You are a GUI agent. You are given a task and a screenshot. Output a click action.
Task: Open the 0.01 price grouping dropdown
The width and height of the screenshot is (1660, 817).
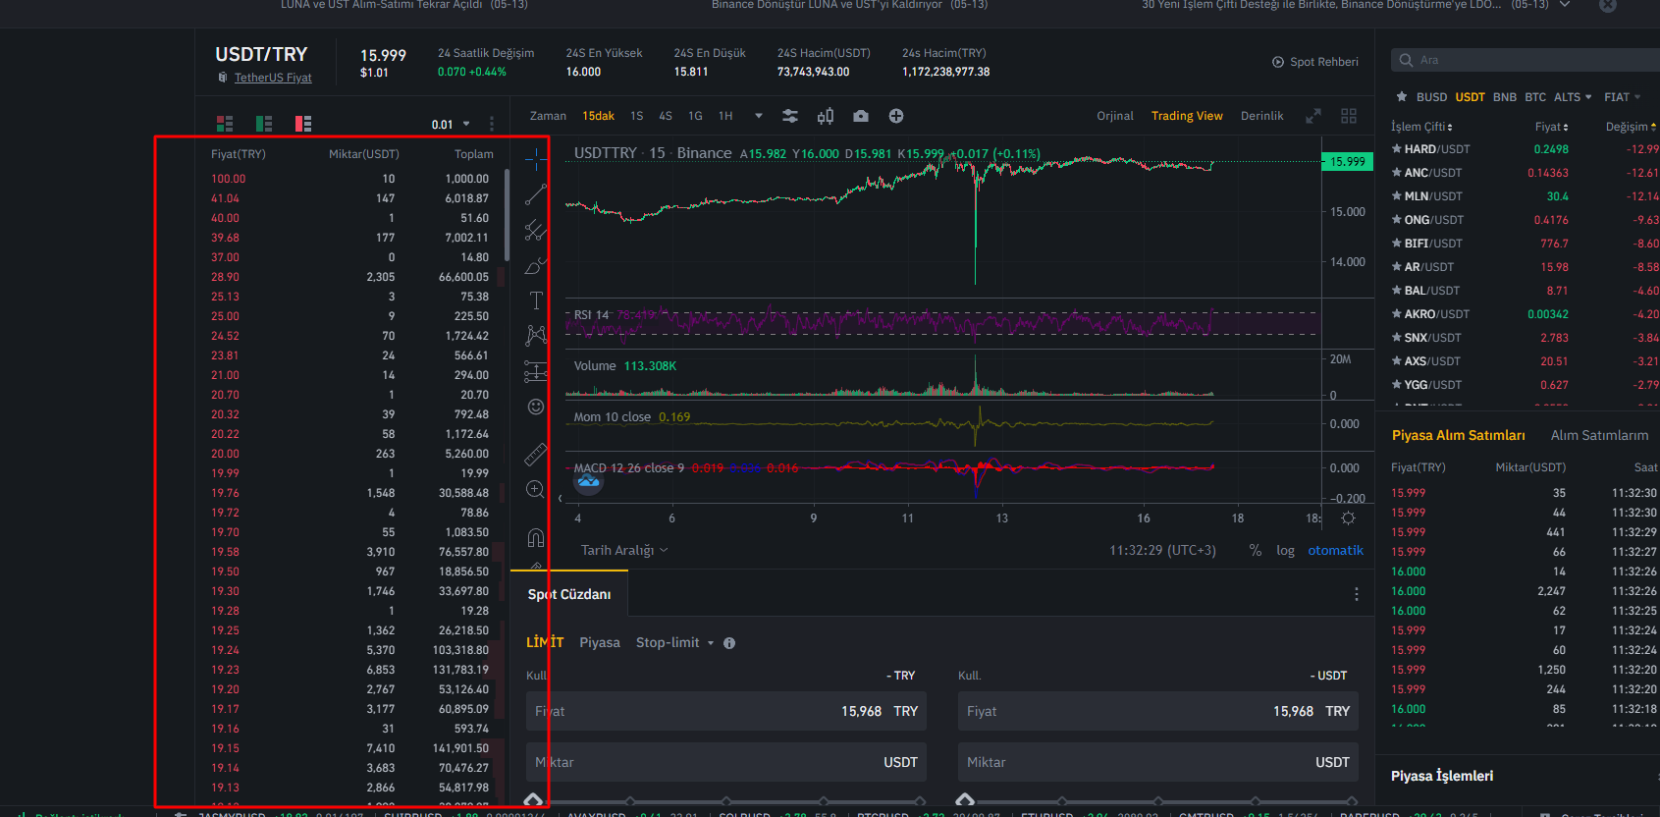pos(451,125)
